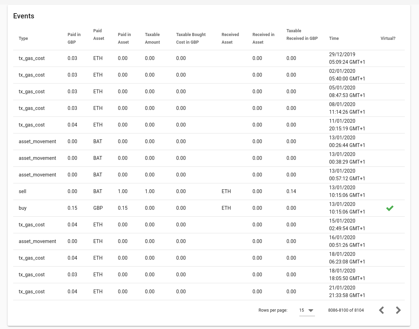Click the Received Asset column header
This screenshot has height=329, width=419.
point(230,38)
